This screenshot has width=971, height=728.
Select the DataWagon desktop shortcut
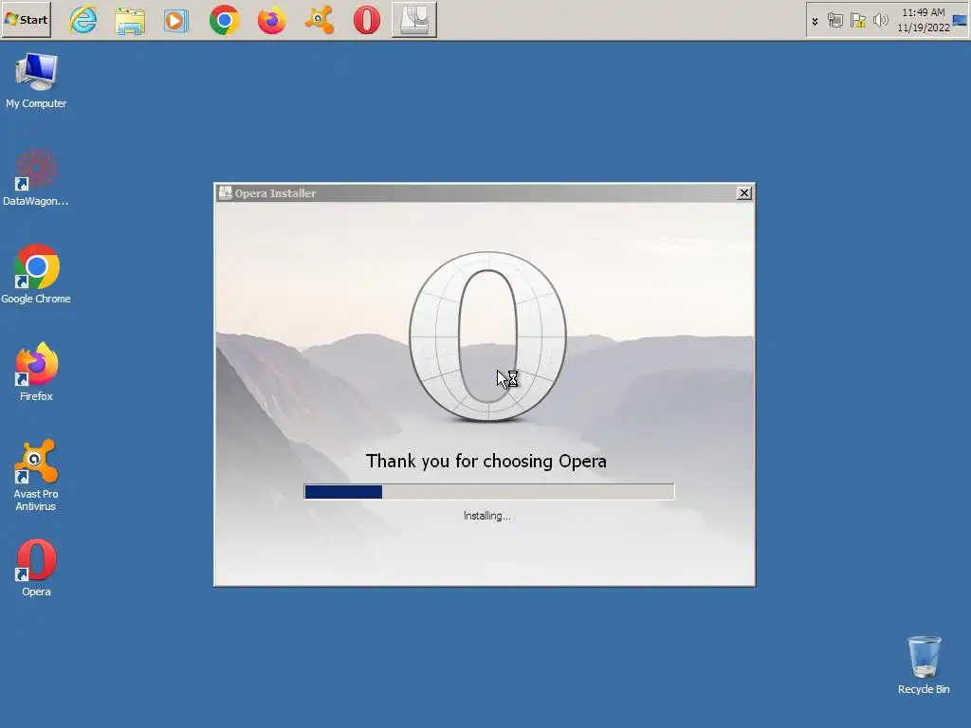tap(36, 177)
